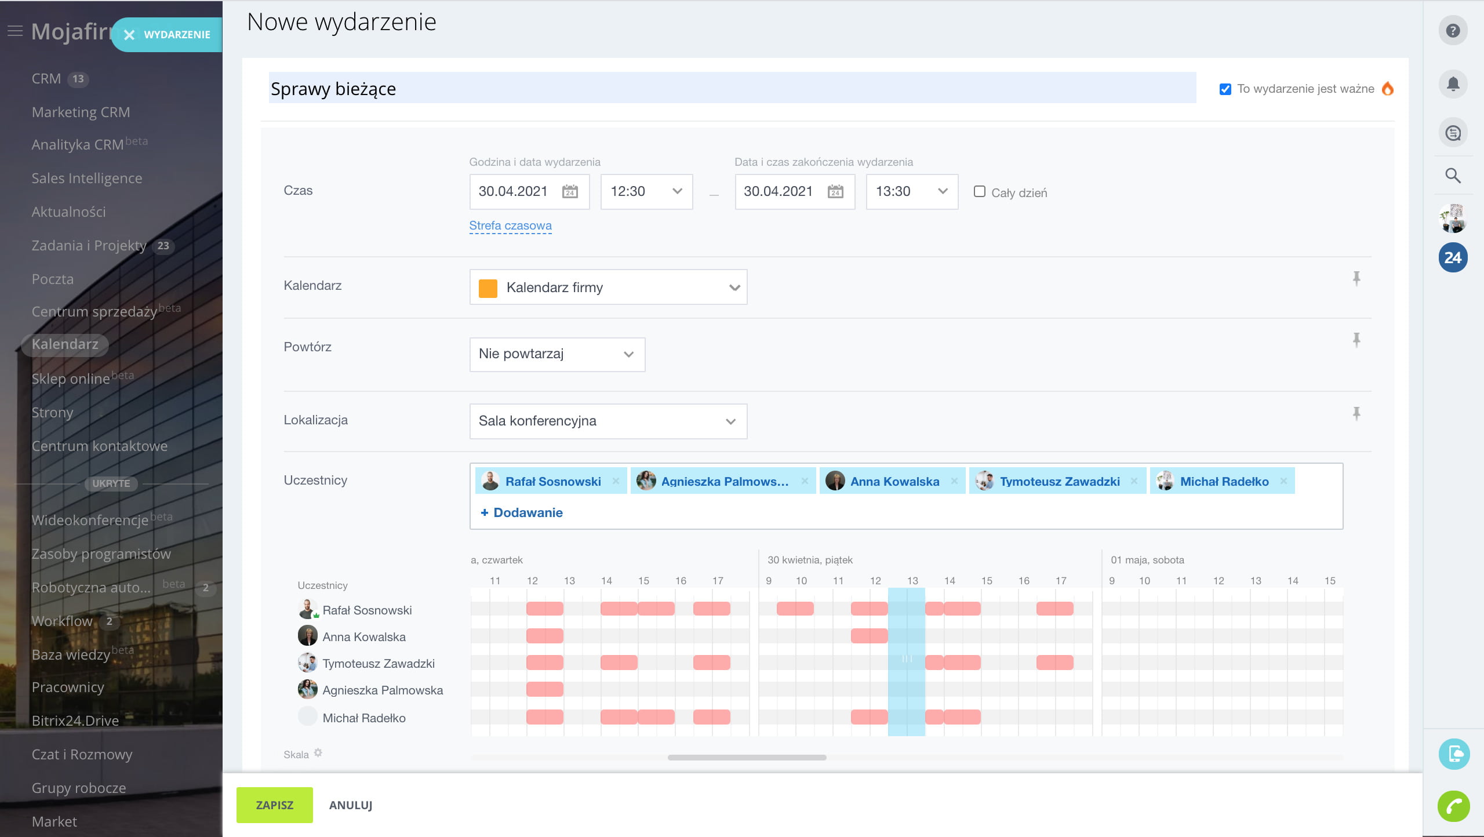Go to 'Czat i Rozmowy' in sidebar
Screen dimensions: 1484x837
point(82,754)
